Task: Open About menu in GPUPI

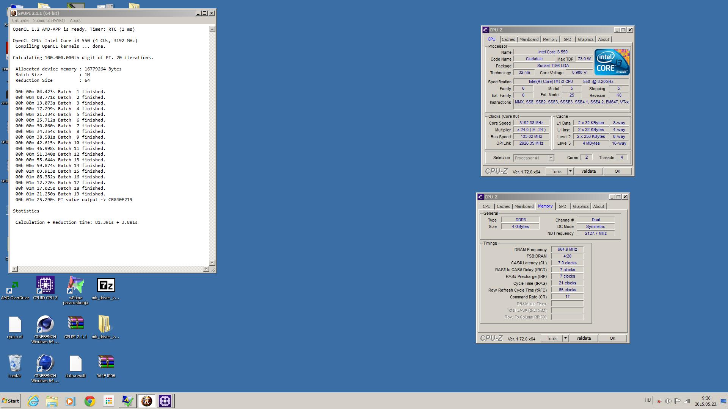Action: click(75, 20)
